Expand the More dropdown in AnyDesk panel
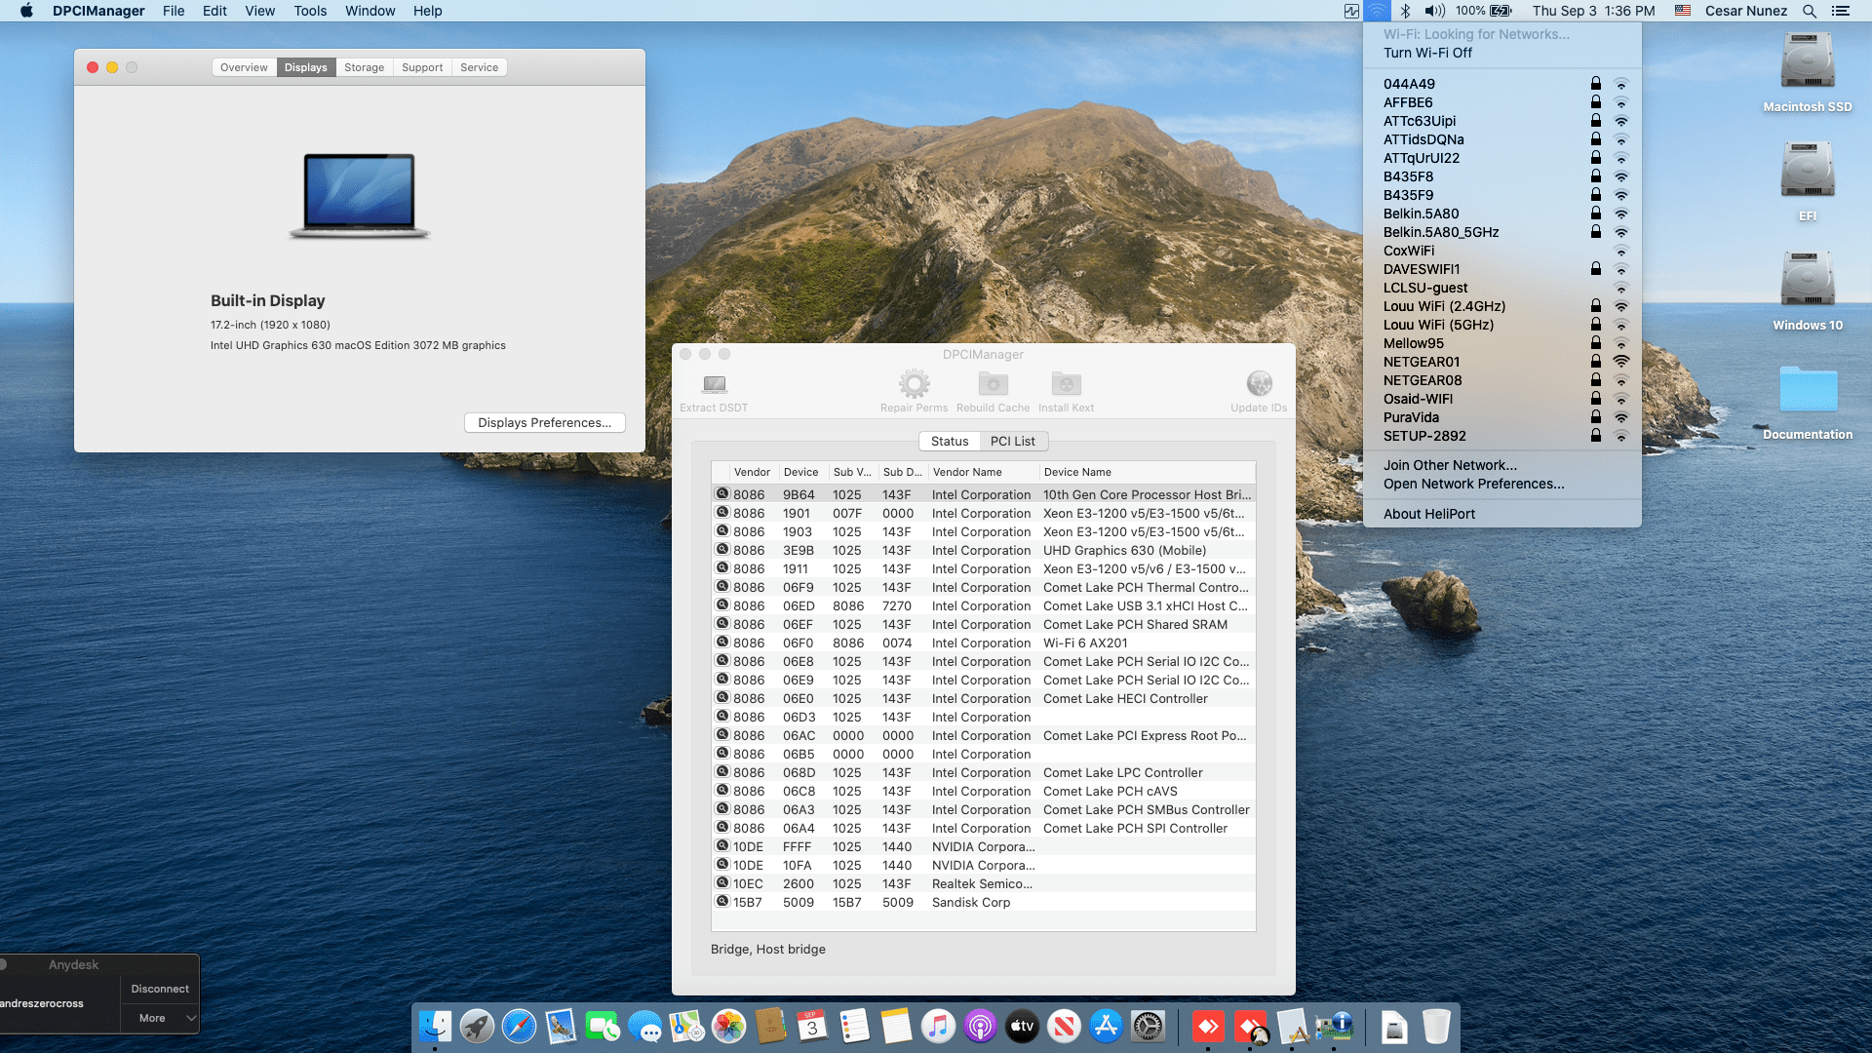The height and width of the screenshot is (1053, 1872). 160,1018
